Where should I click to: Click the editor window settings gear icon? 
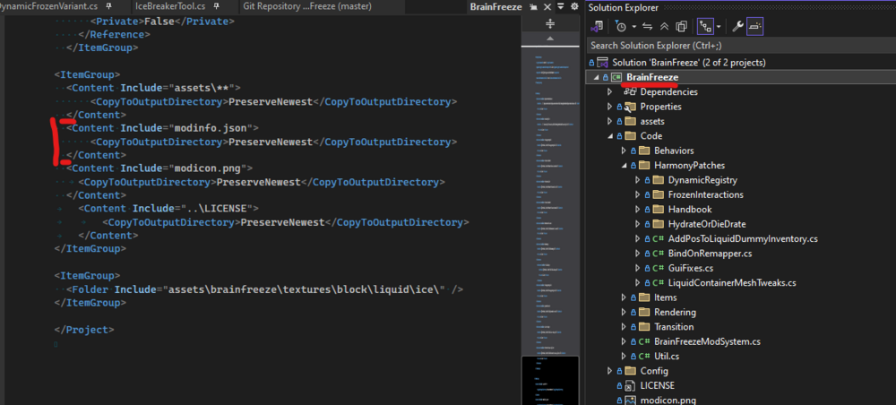click(574, 7)
